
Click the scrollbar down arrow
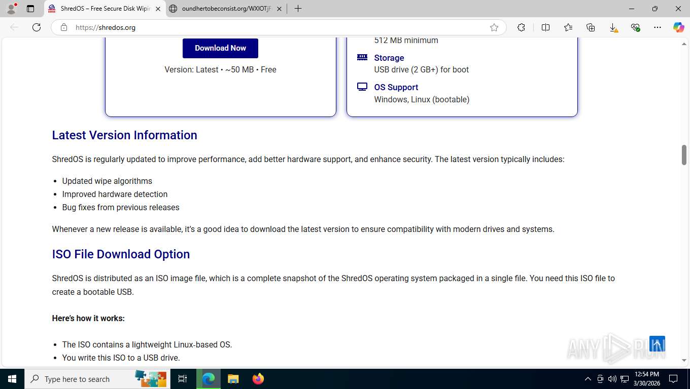click(684, 360)
